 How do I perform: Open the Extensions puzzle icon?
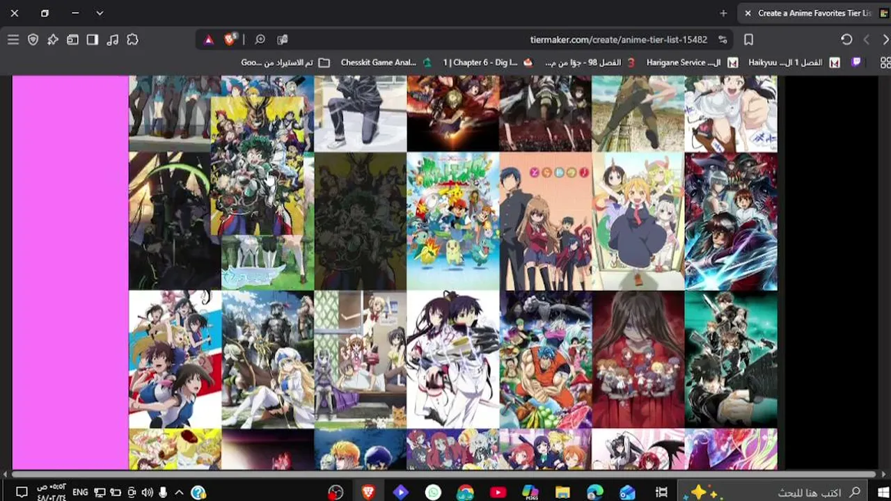tap(132, 40)
